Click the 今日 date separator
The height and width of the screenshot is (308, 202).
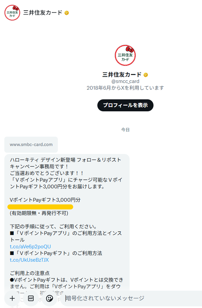point(125,130)
